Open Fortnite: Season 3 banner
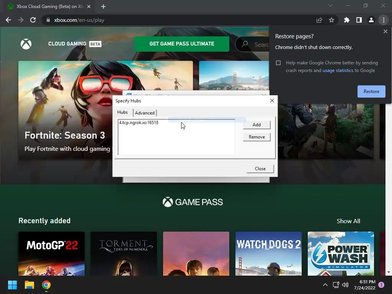392x294 pixels. coord(65,110)
